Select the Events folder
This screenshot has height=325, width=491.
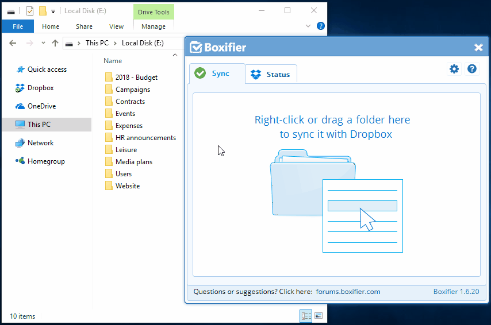125,114
